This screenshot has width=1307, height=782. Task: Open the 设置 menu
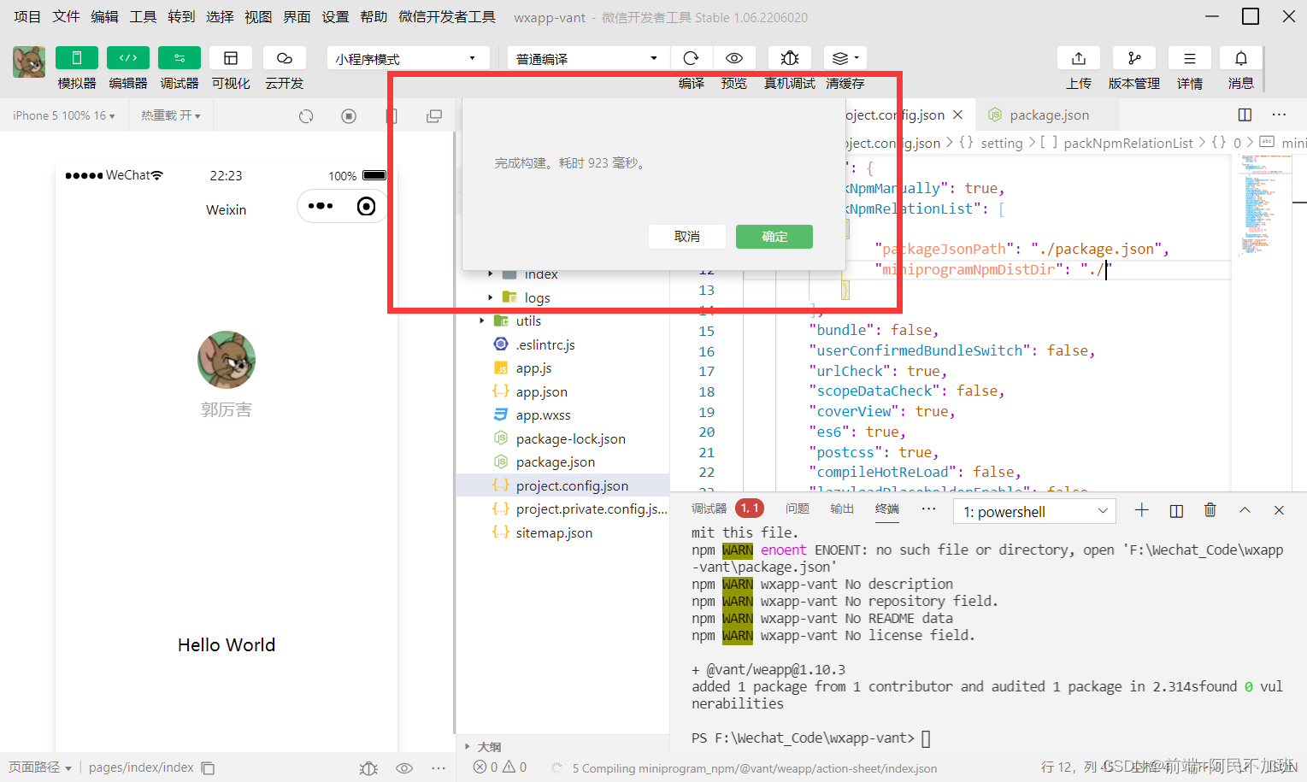pos(335,17)
